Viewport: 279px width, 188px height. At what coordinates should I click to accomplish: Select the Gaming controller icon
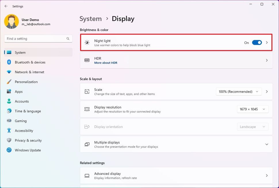(x=9, y=121)
